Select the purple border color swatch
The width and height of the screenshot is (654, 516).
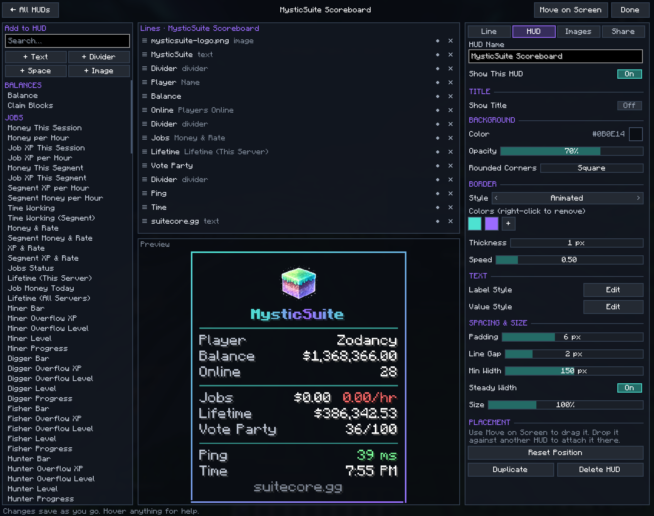click(x=492, y=224)
